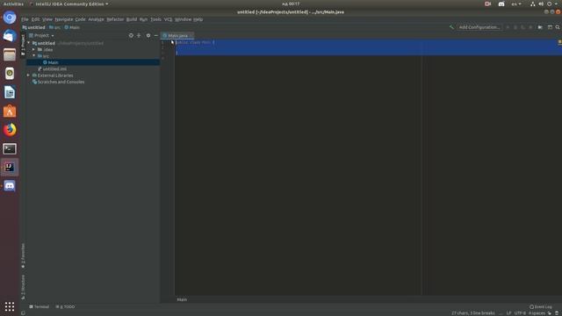Image resolution: width=562 pixels, height=316 pixels.
Task: Click the Main breadcrumb below the editor
Action: (x=182, y=299)
